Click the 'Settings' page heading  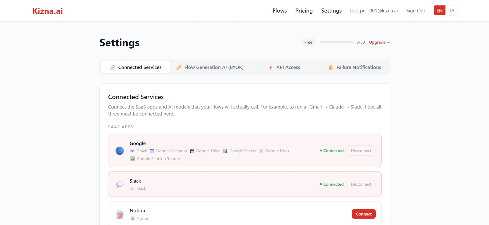[x=119, y=43]
